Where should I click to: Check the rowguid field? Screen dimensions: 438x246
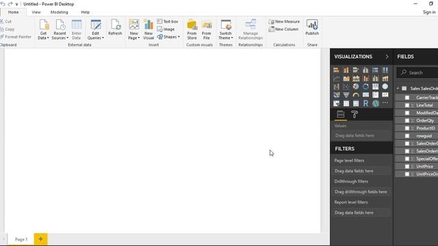pos(407,136)
